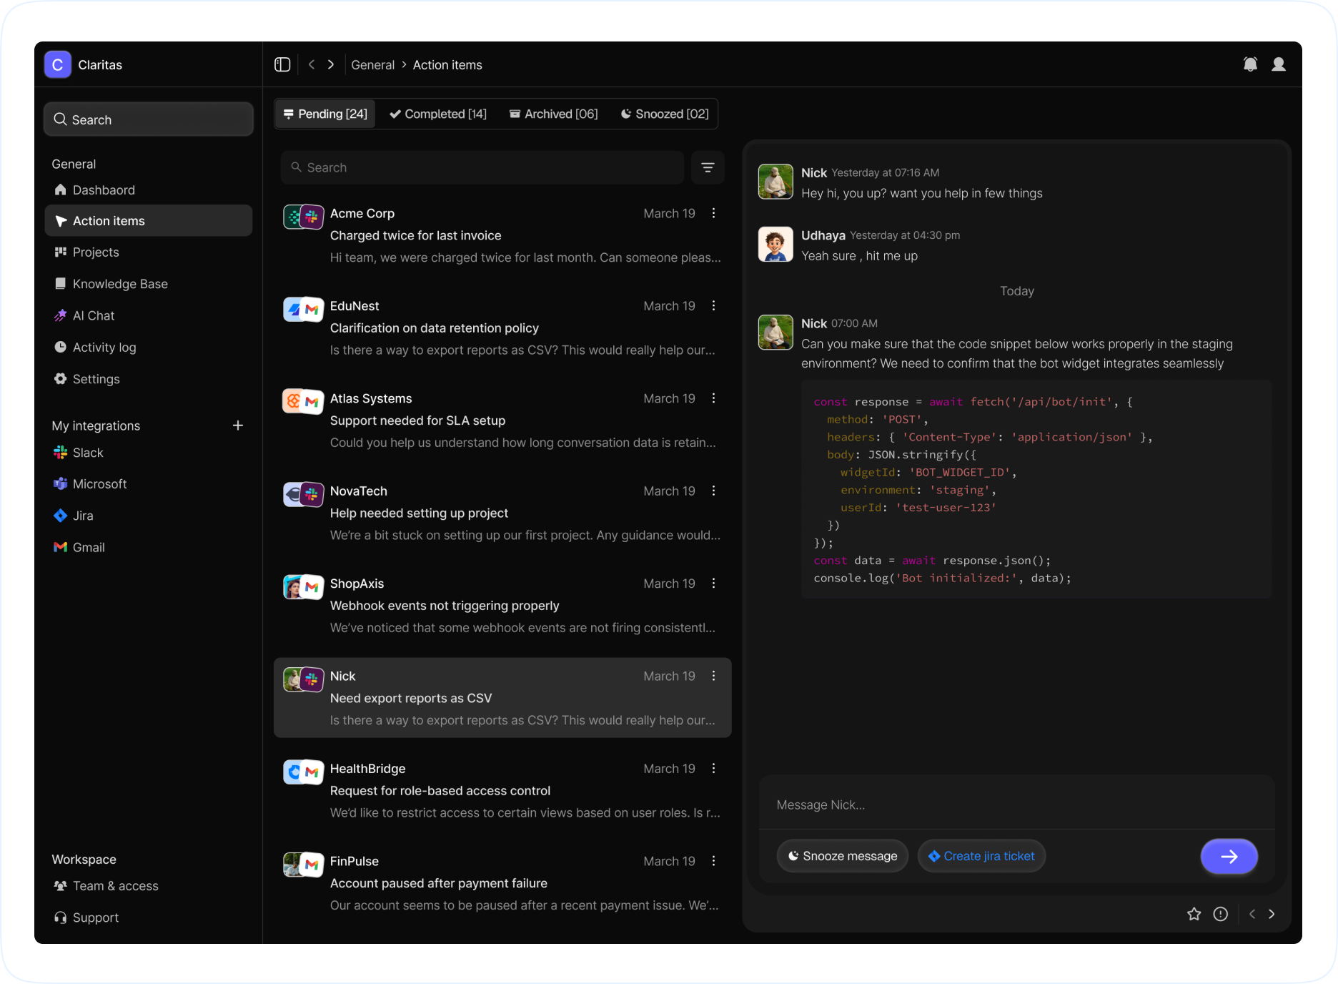
Task: Open more options for Atlas Systems item
Action: (x=713, y=398)
